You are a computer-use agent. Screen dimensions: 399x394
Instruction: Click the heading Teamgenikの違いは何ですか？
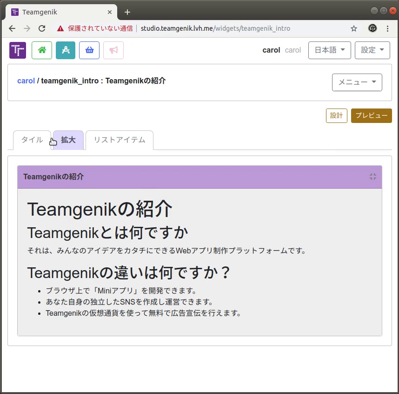pos(129,273)
